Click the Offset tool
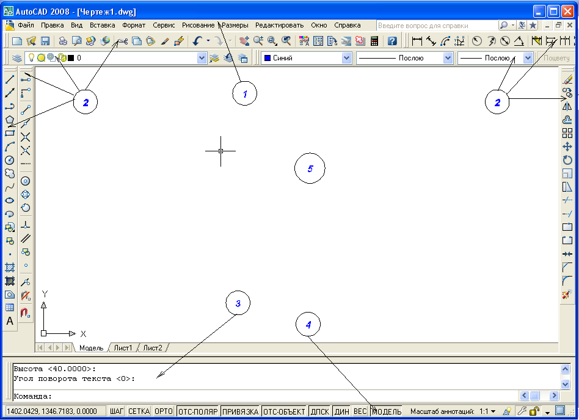 point(567,120)
